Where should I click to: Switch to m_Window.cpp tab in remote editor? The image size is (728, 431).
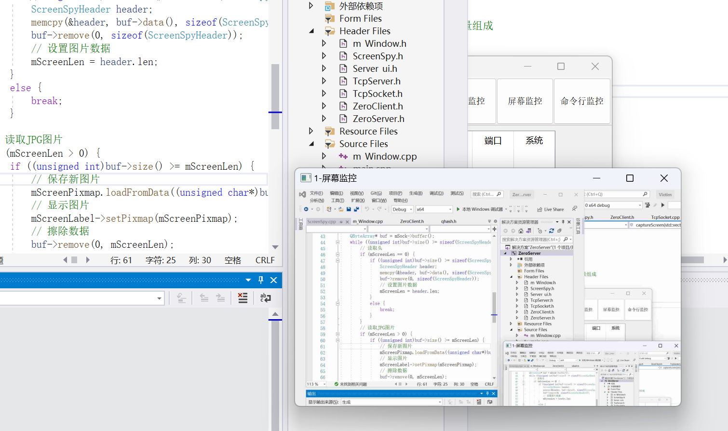(x=368, y=221)
